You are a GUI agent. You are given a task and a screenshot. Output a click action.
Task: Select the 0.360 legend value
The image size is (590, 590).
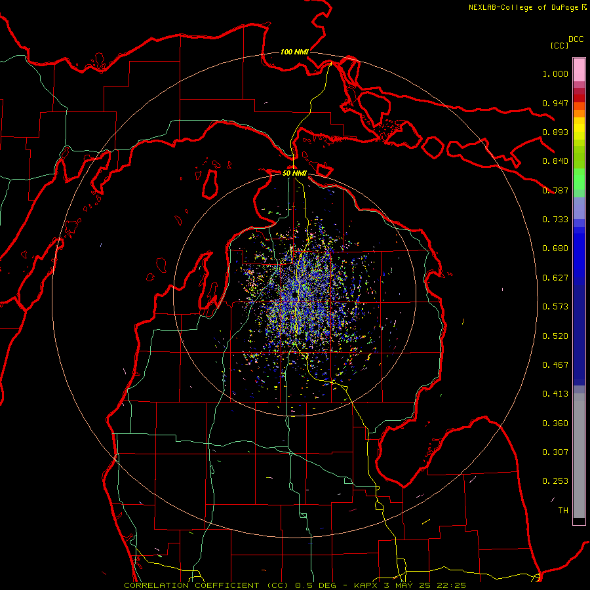tap(555, 423)
